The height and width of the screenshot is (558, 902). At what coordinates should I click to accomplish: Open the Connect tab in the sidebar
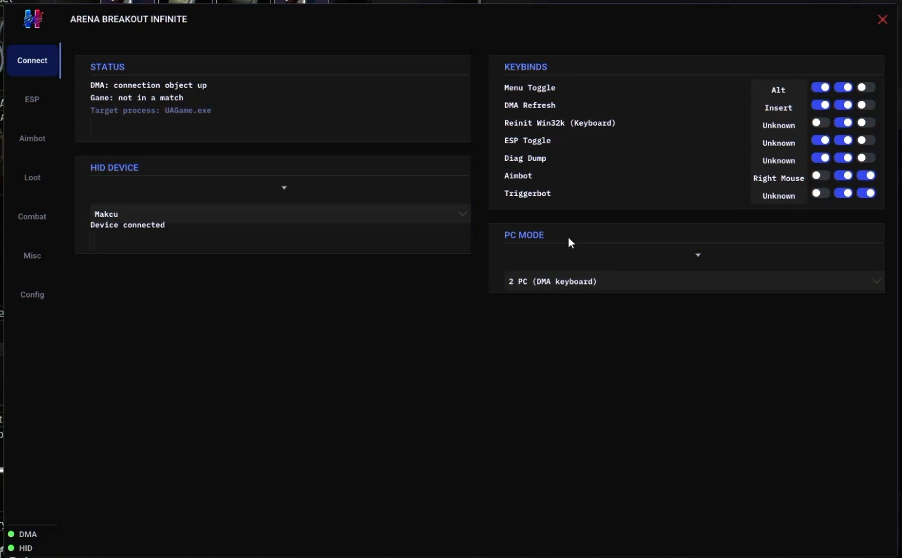click(33, 61)
